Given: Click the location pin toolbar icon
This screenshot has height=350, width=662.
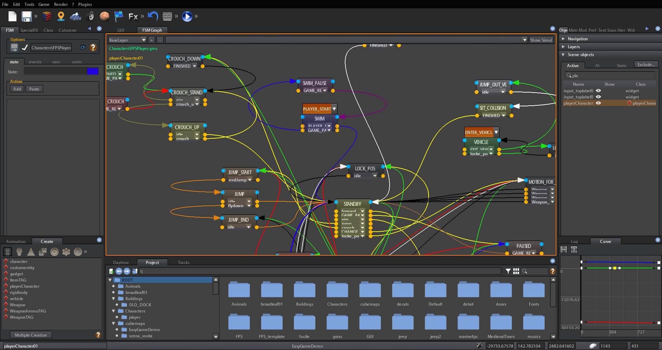Looking at the screenshot, I should pyautogui.click(x=61, y=16).
